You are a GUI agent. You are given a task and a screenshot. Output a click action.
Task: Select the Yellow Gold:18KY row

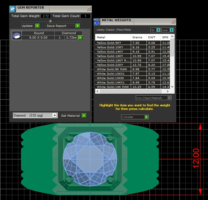pos(133,56)
